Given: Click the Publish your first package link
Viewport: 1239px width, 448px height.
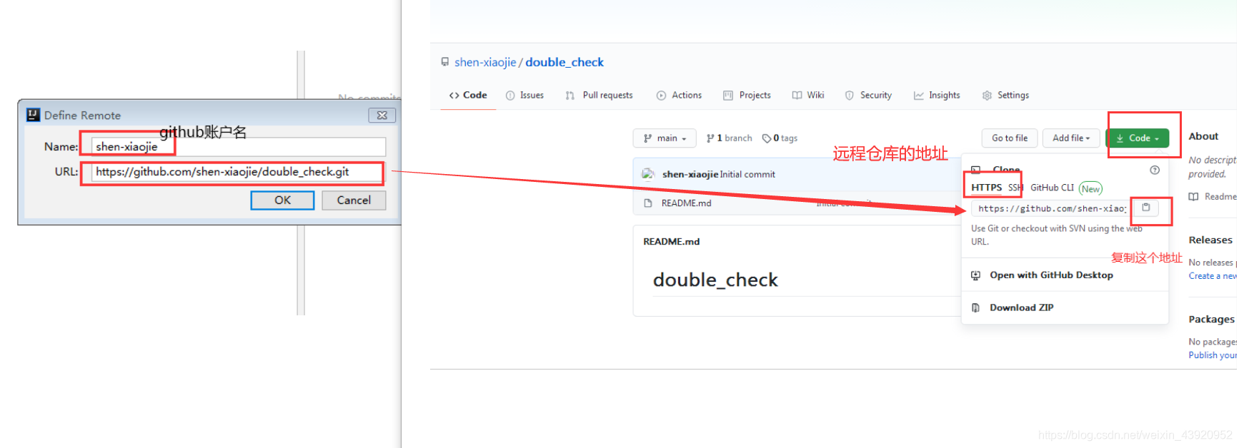Looking at the screenshot, I should 1213,355.
